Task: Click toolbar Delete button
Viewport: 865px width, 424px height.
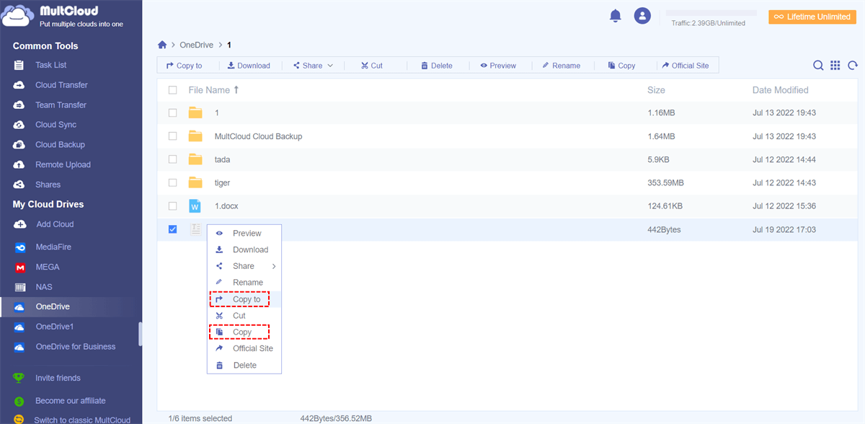Action: 437,66
